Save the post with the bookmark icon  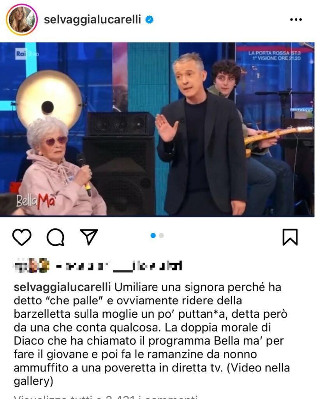pos(290,237)
